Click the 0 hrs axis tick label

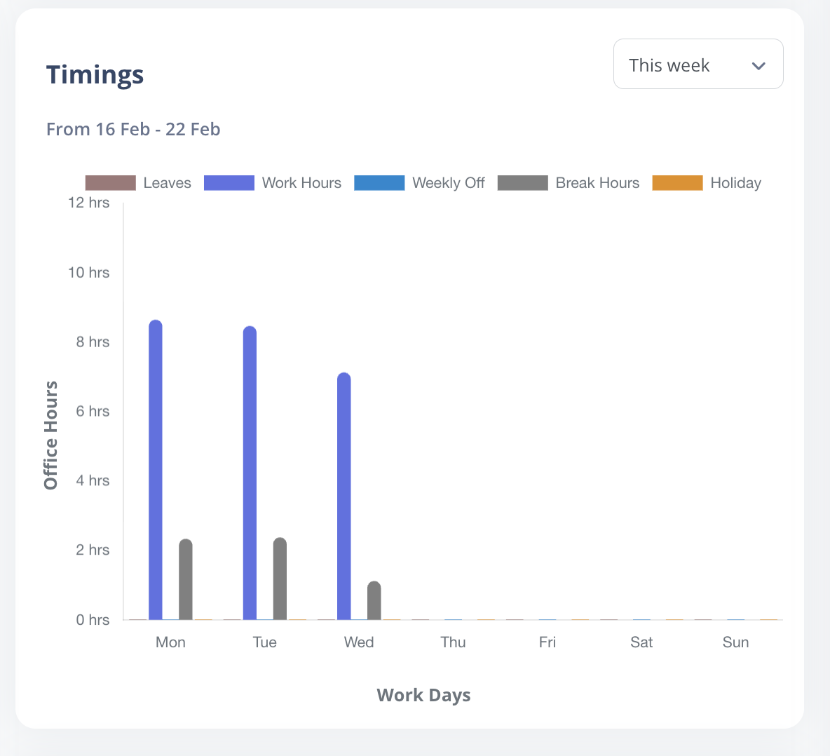[93, 620]
